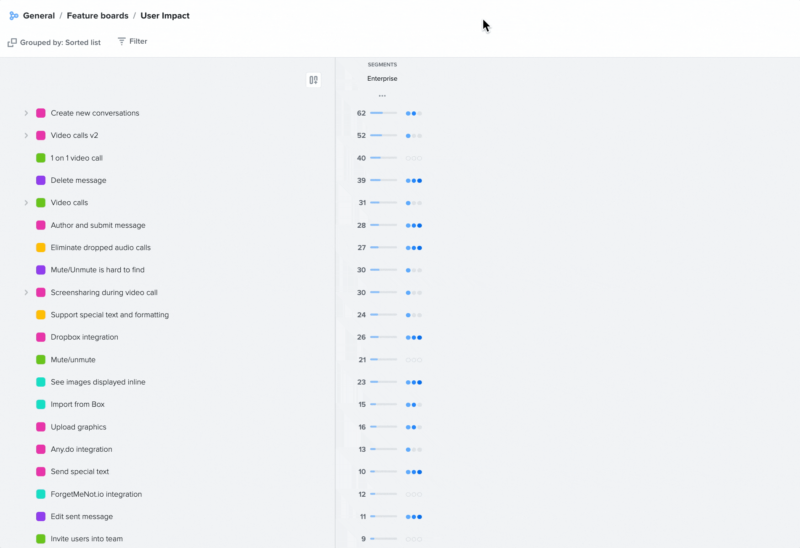Viewport: 800px width, 548px height.
Task: Open the Video calls v2 feature
Action: [74, 135]
